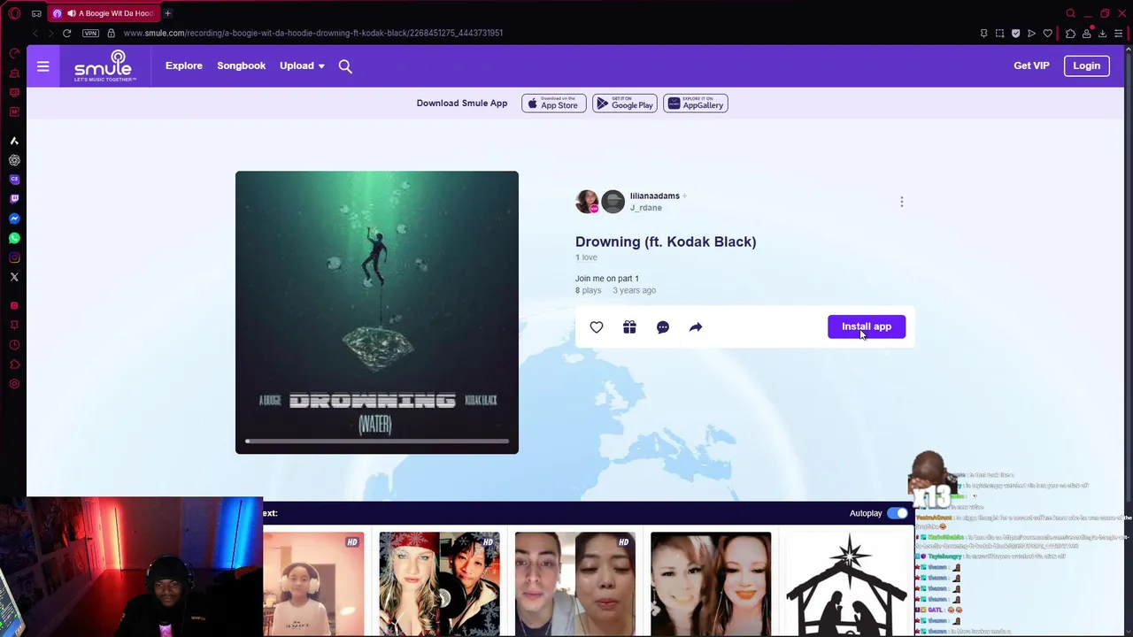Open a new browser tab
Screen dimensions: 1133x637
(167, 13)
